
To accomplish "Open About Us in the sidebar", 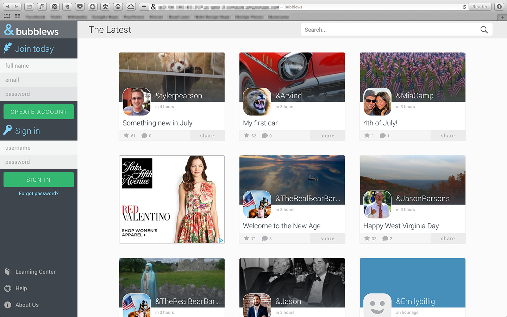I will pos(27,305).
